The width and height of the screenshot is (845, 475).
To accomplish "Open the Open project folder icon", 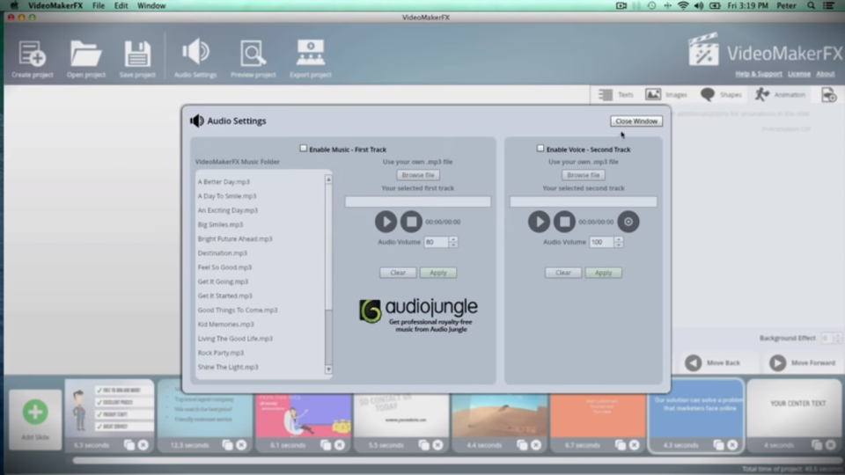I will 85,54.
